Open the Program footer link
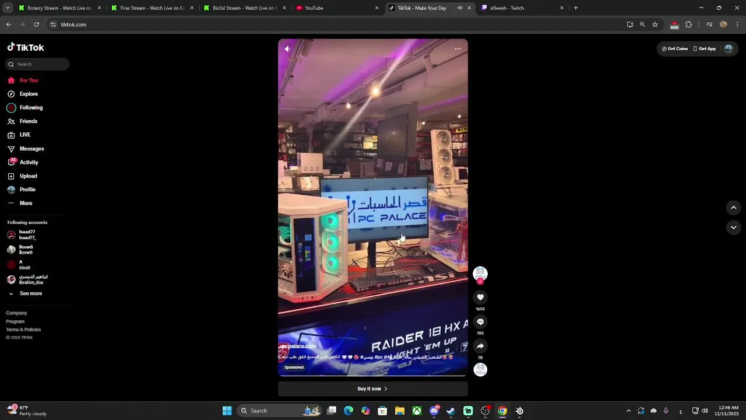The width and height of the screenshot is (746, 420). pyautogui.click(x=15, y=321)
